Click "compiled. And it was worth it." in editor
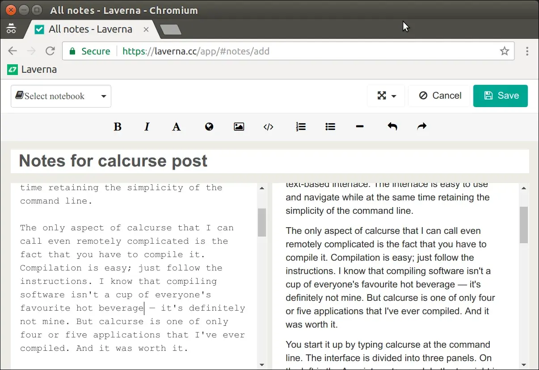Viewport: 539px width, 370px height. (x=104, y=348)
